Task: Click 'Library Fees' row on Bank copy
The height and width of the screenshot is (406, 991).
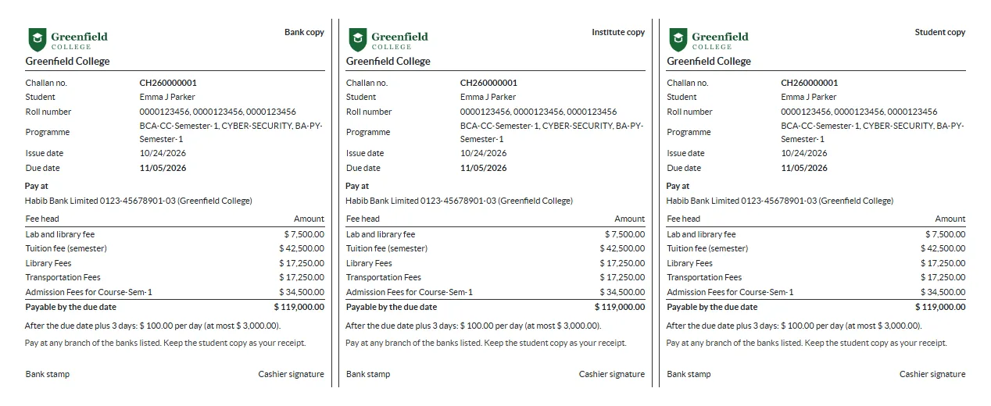Action: 175,263
